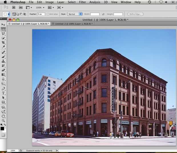The height and width of the screenshot is (153, 177).
Task: Open the File menu
Action: point(31,2)
